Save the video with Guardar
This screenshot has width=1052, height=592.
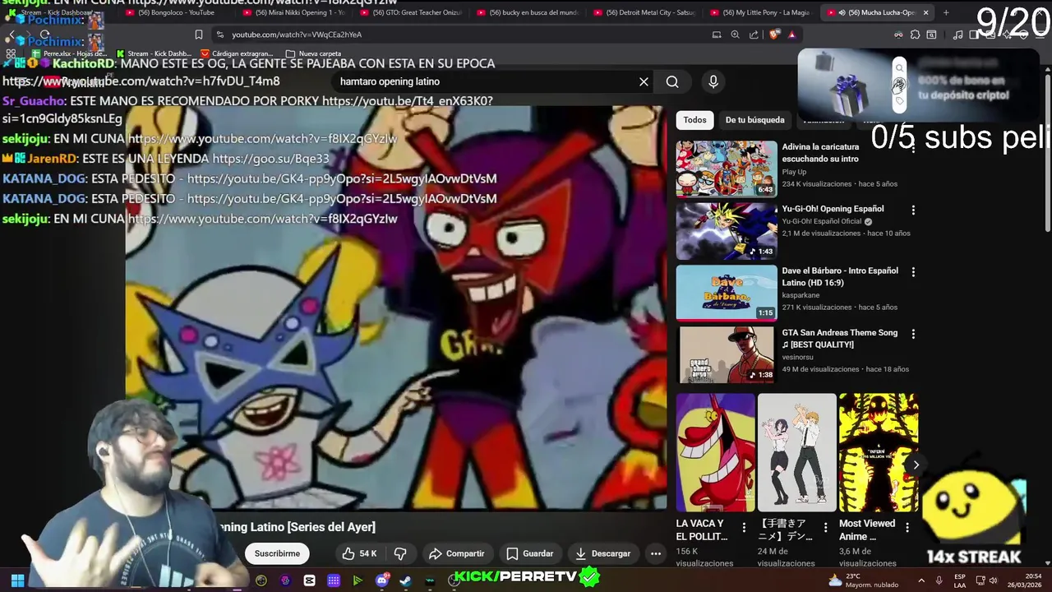(x=530, y=553)
